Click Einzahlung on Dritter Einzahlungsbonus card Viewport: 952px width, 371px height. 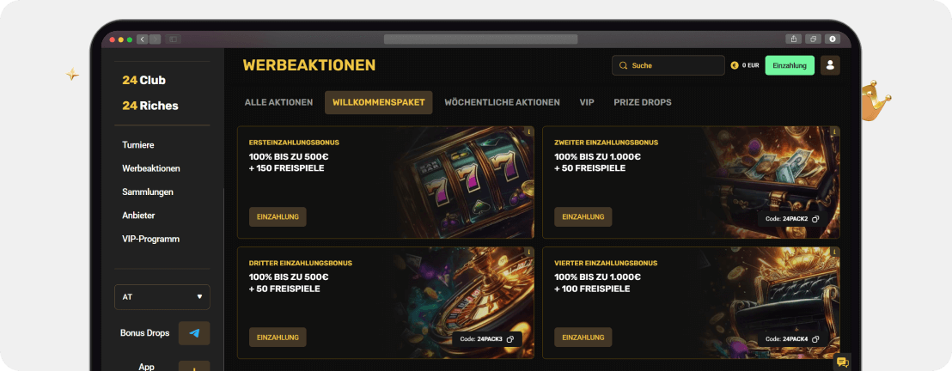click(x=278, y=337)
